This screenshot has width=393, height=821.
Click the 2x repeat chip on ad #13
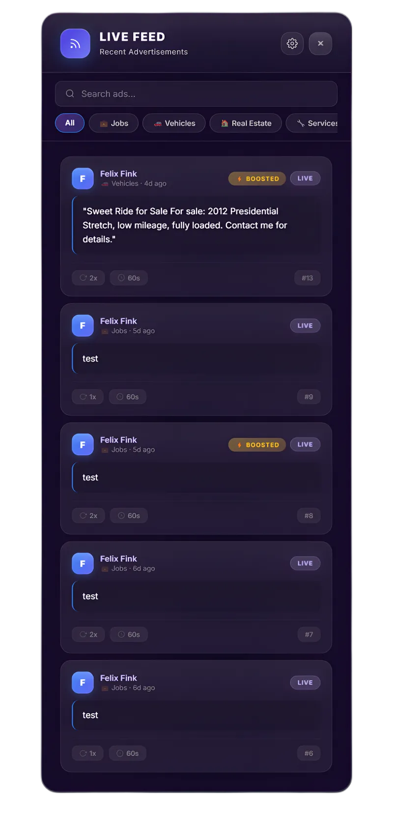tap(88, 278)
